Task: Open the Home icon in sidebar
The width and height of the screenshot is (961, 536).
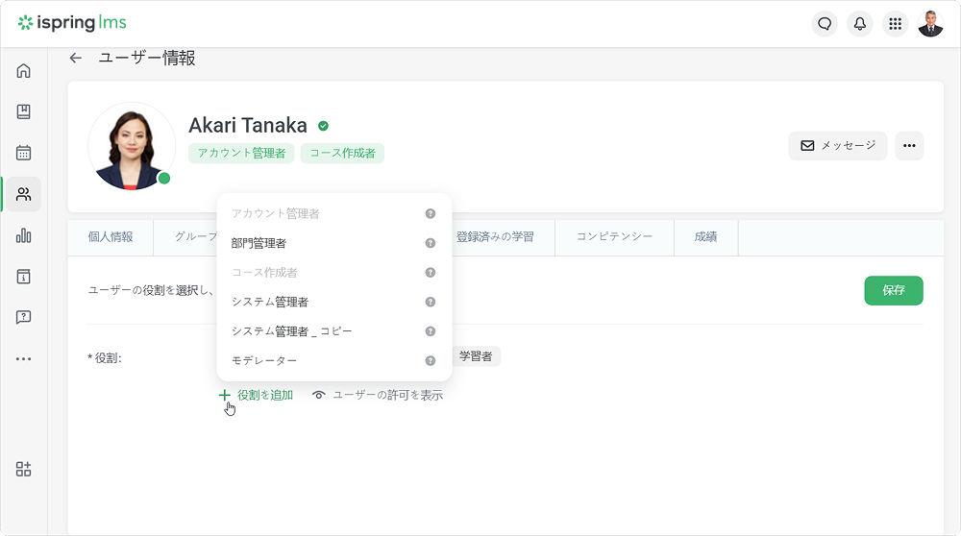Action: [x=23, y=70]
